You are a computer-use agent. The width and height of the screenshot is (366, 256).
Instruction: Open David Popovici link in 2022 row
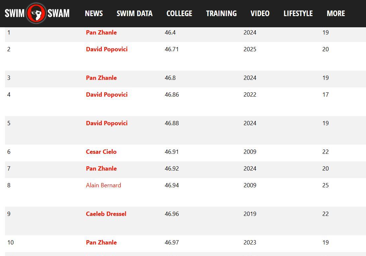[x=107, y=95]
